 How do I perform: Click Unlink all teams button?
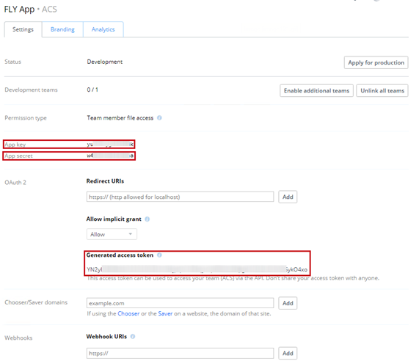tap(382, 90)
